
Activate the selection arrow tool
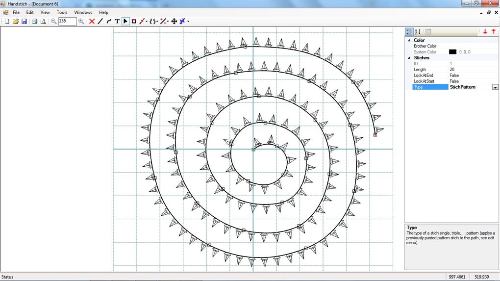click(x=125, y=22)
